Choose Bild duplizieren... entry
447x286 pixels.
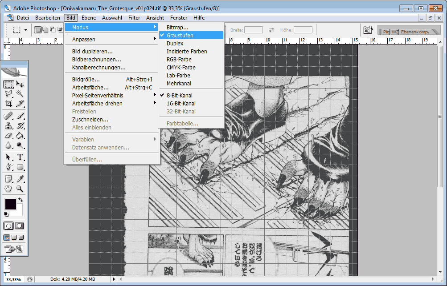click(x=111, y=51)
